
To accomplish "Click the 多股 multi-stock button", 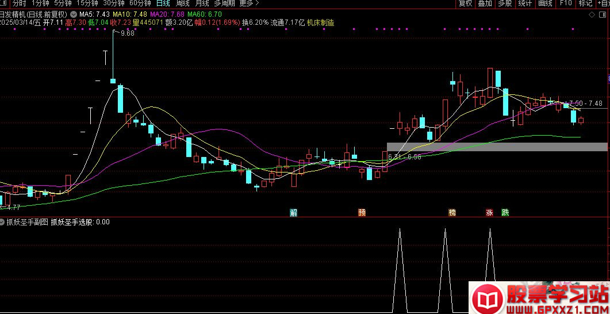I will 505,3.
